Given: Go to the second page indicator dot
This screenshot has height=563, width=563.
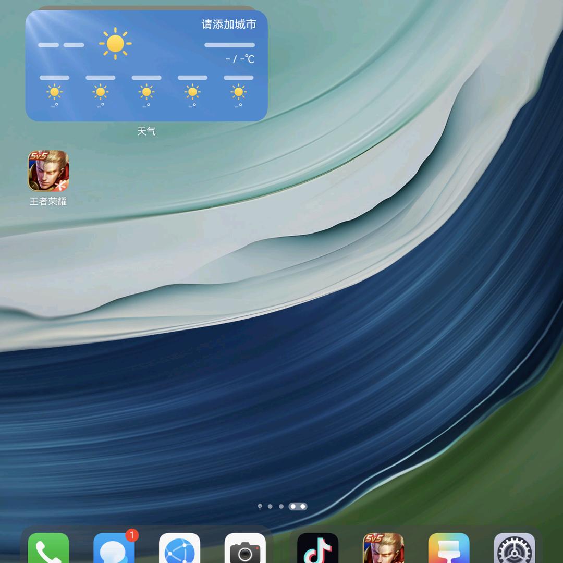Looking at the screenshot, I should coord(270,506).
